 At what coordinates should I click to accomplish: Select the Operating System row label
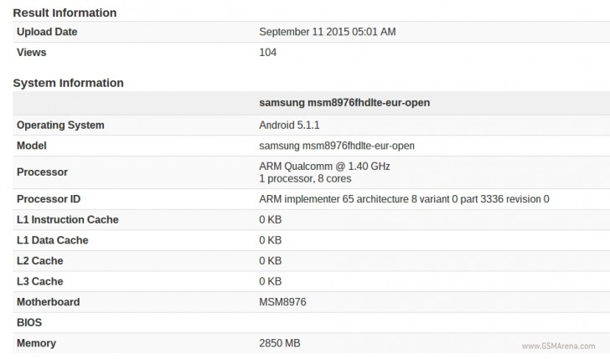[60, 125]
